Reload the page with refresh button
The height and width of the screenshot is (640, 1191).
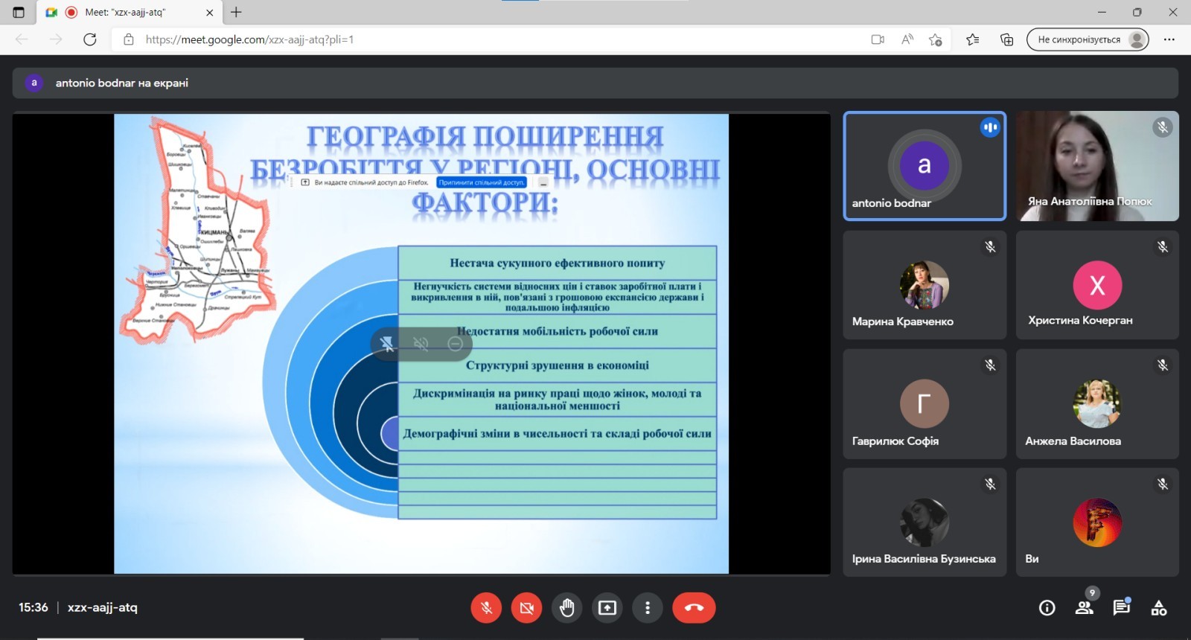click(x=90, y=39)
